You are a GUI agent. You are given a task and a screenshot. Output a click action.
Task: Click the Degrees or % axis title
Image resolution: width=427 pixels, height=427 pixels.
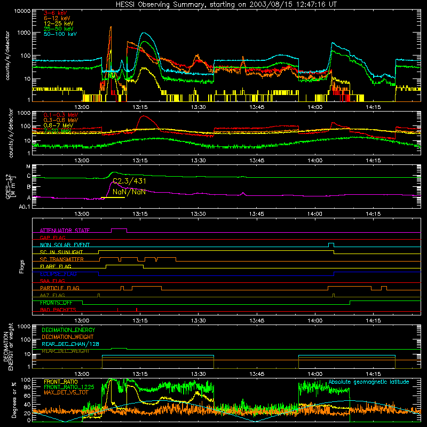pos(14,400)
